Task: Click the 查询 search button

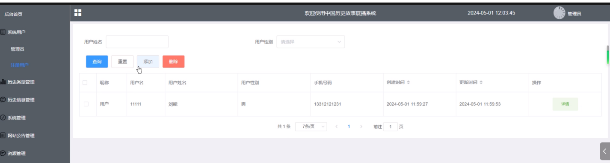Action: point(97,62)
